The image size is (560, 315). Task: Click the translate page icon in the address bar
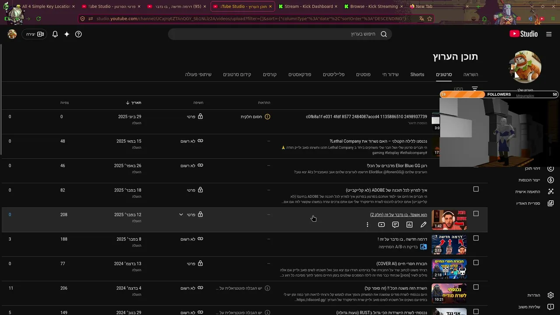tap(421, 19)
